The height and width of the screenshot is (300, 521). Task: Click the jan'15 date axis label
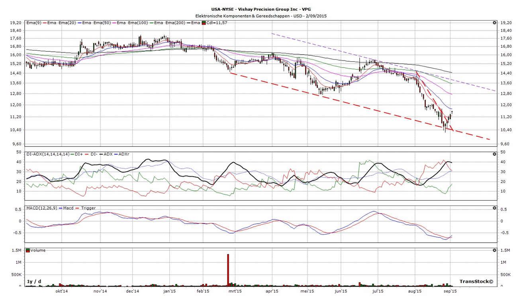click(170, 291)
